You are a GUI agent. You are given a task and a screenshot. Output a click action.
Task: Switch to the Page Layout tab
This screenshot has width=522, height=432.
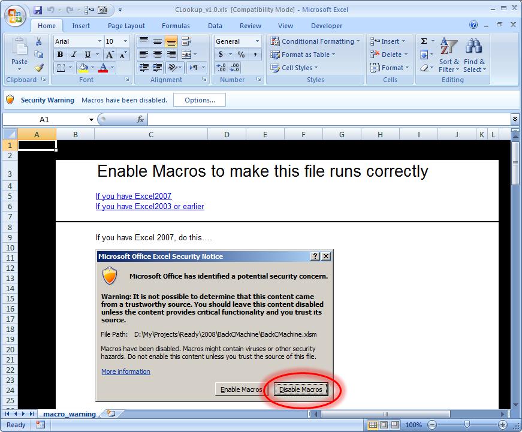click(x=126, y=26)
